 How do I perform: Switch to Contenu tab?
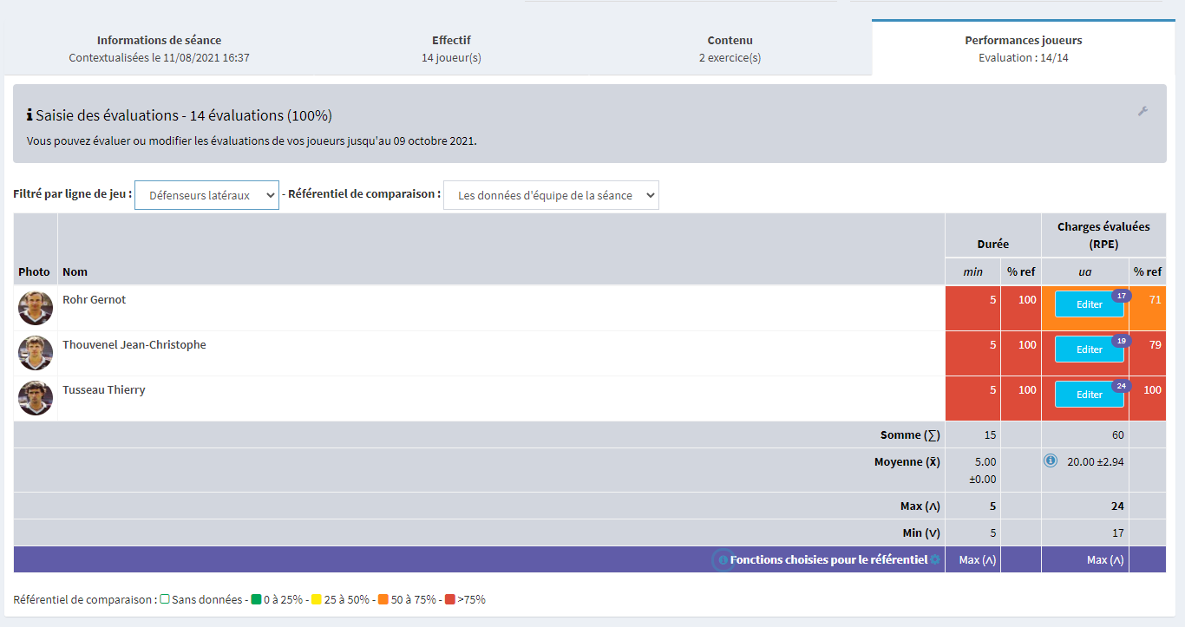pyautogui.click(x=730, y=49)
